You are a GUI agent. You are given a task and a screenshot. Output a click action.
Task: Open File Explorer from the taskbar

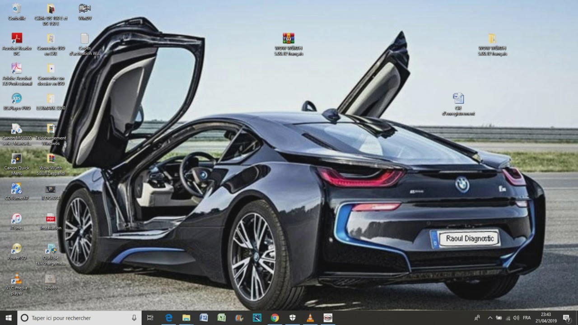tap(186, 318)
